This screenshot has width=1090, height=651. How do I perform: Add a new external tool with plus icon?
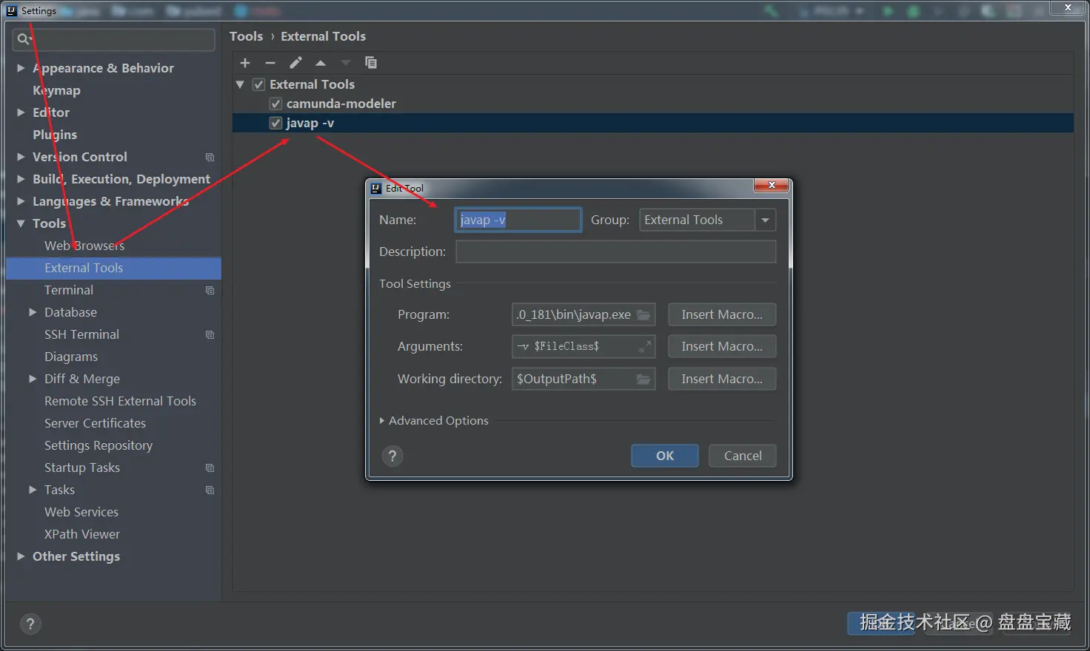click(245, 63)
